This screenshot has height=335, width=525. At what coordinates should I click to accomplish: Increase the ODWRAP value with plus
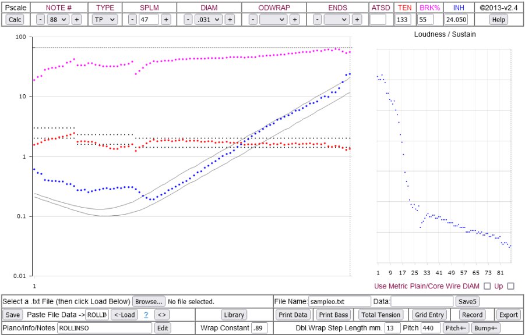click(x=294, y=20)
